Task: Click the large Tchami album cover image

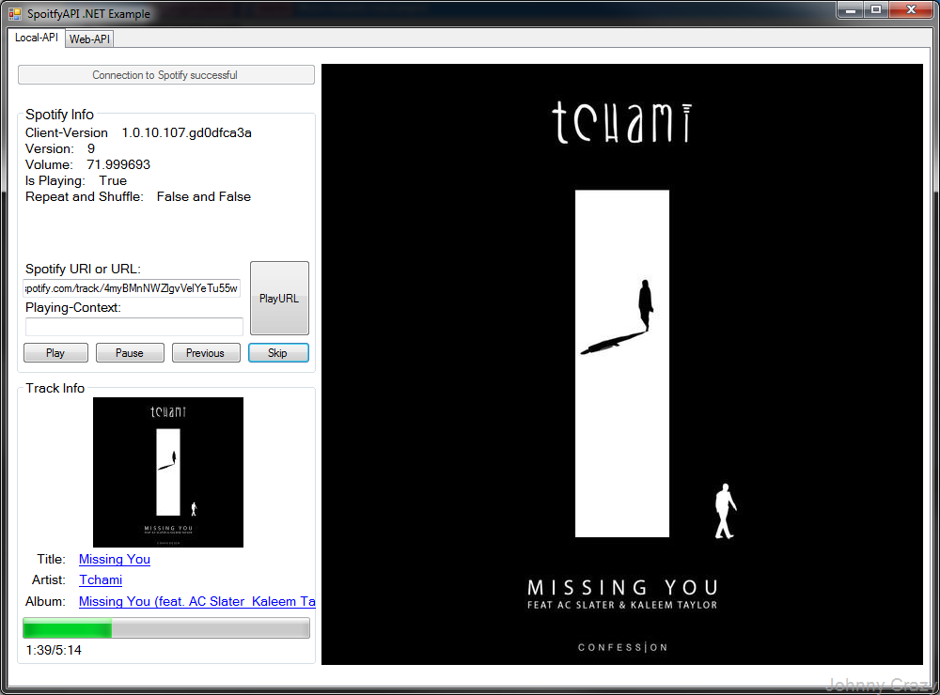Action: point(621,364)
